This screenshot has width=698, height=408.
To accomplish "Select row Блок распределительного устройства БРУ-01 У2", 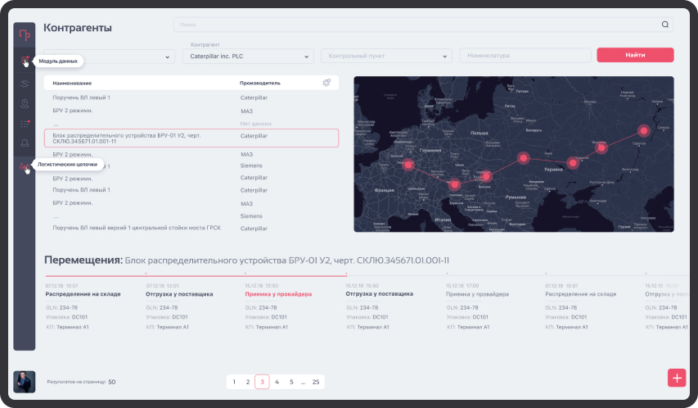I will click(191, 138).
